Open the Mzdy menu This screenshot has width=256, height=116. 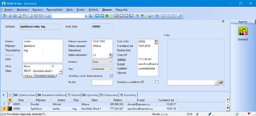(x=70, y=10)
